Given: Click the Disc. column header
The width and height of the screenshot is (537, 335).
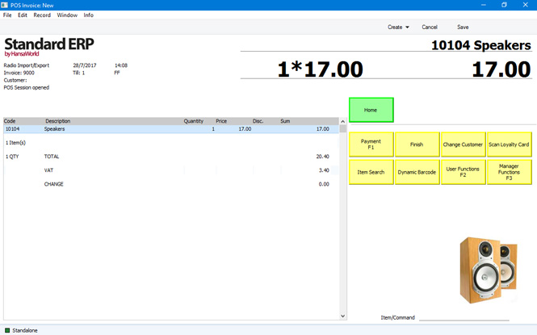Looking at the screenshot, I should pyautogui.click(x=258, y=121).
